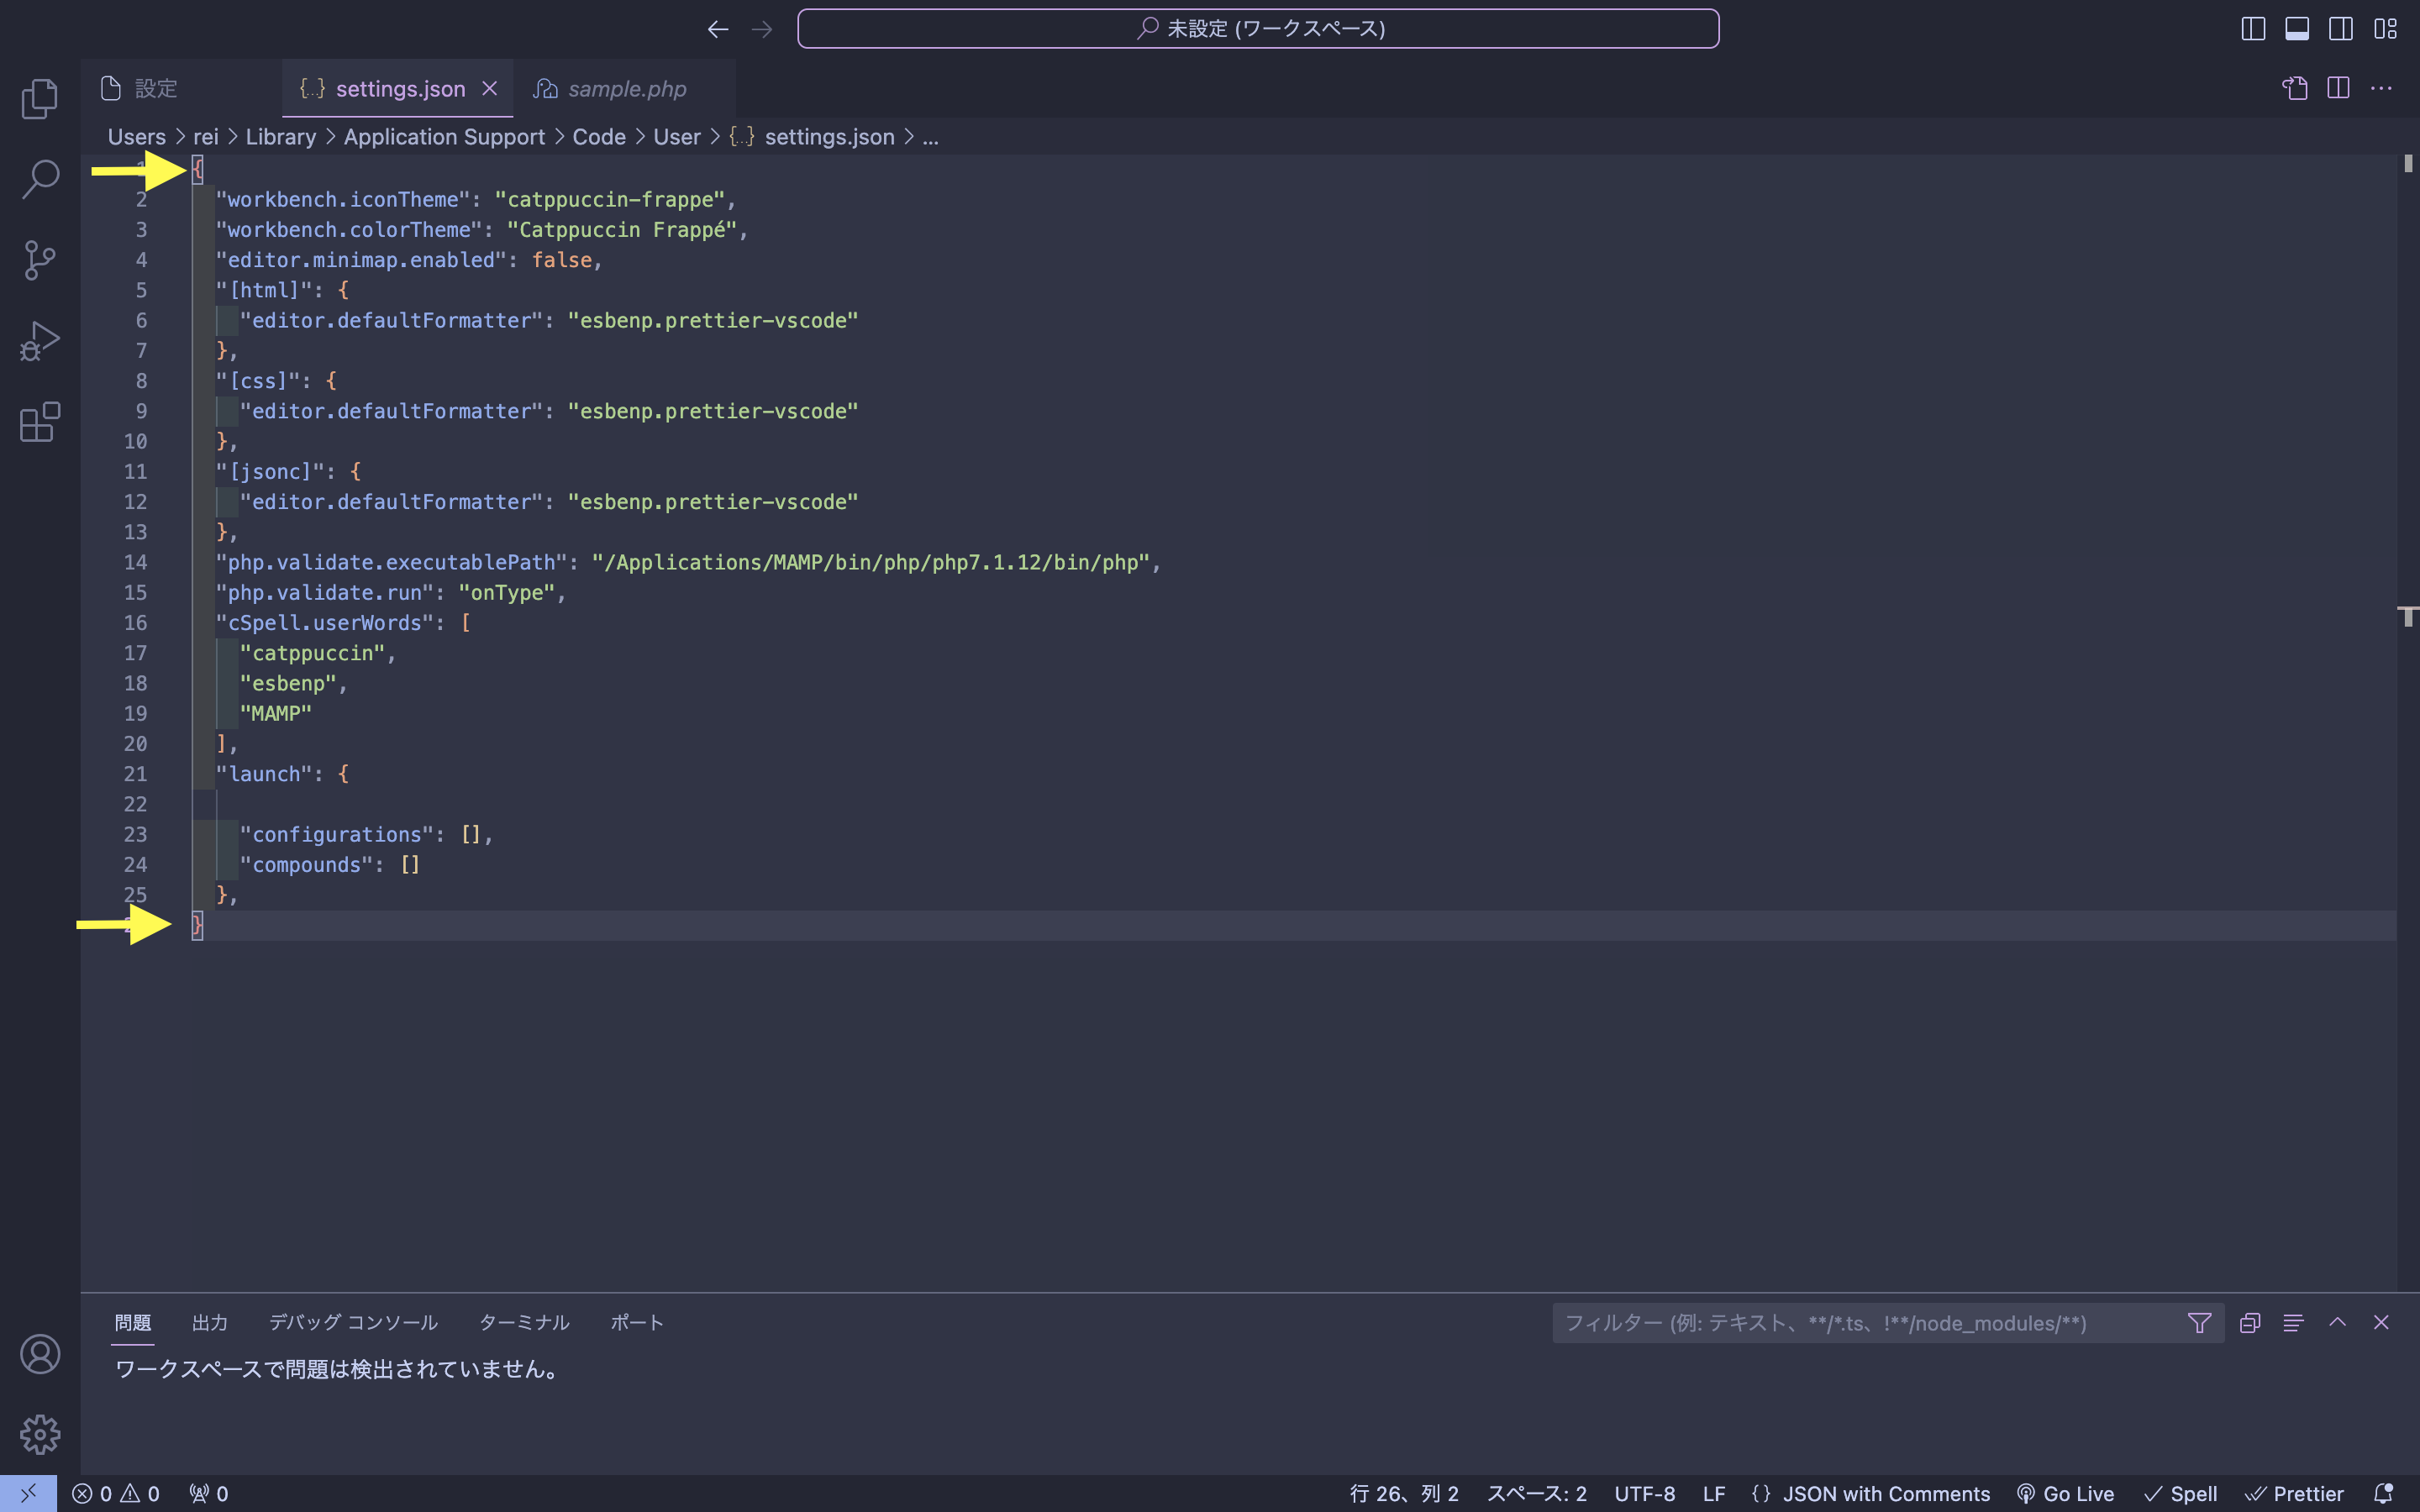Open the editor More Actions menu

pyautogui.click(x=2382, y=88)
